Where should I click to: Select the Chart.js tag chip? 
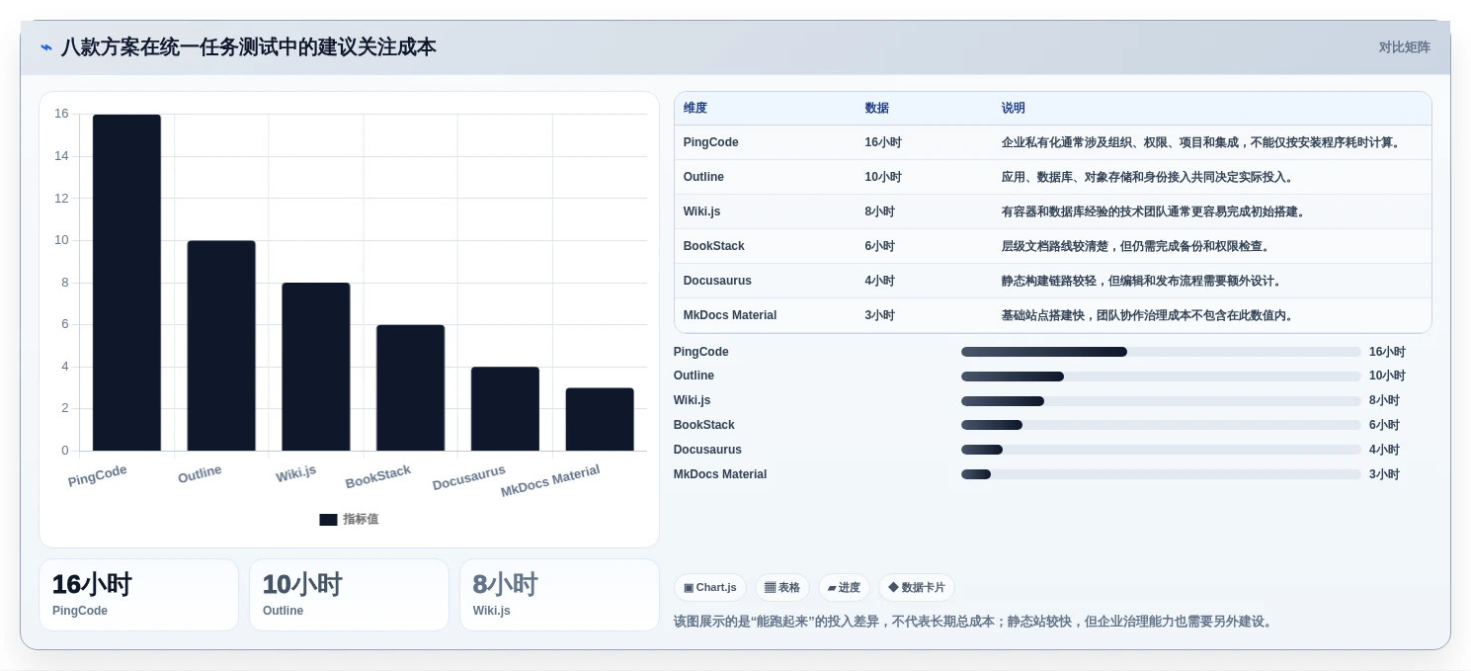click(710, 587)
